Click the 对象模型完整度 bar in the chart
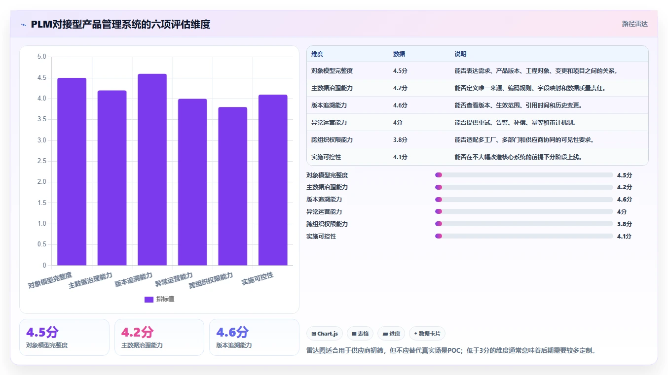This screenshot has width=668, height=375. (72, 171)
